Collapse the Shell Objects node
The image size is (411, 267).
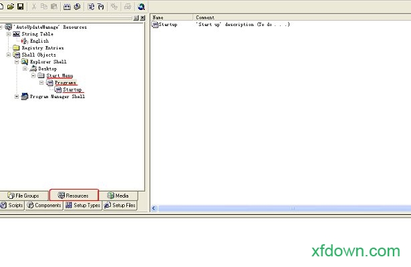point(9,55)
